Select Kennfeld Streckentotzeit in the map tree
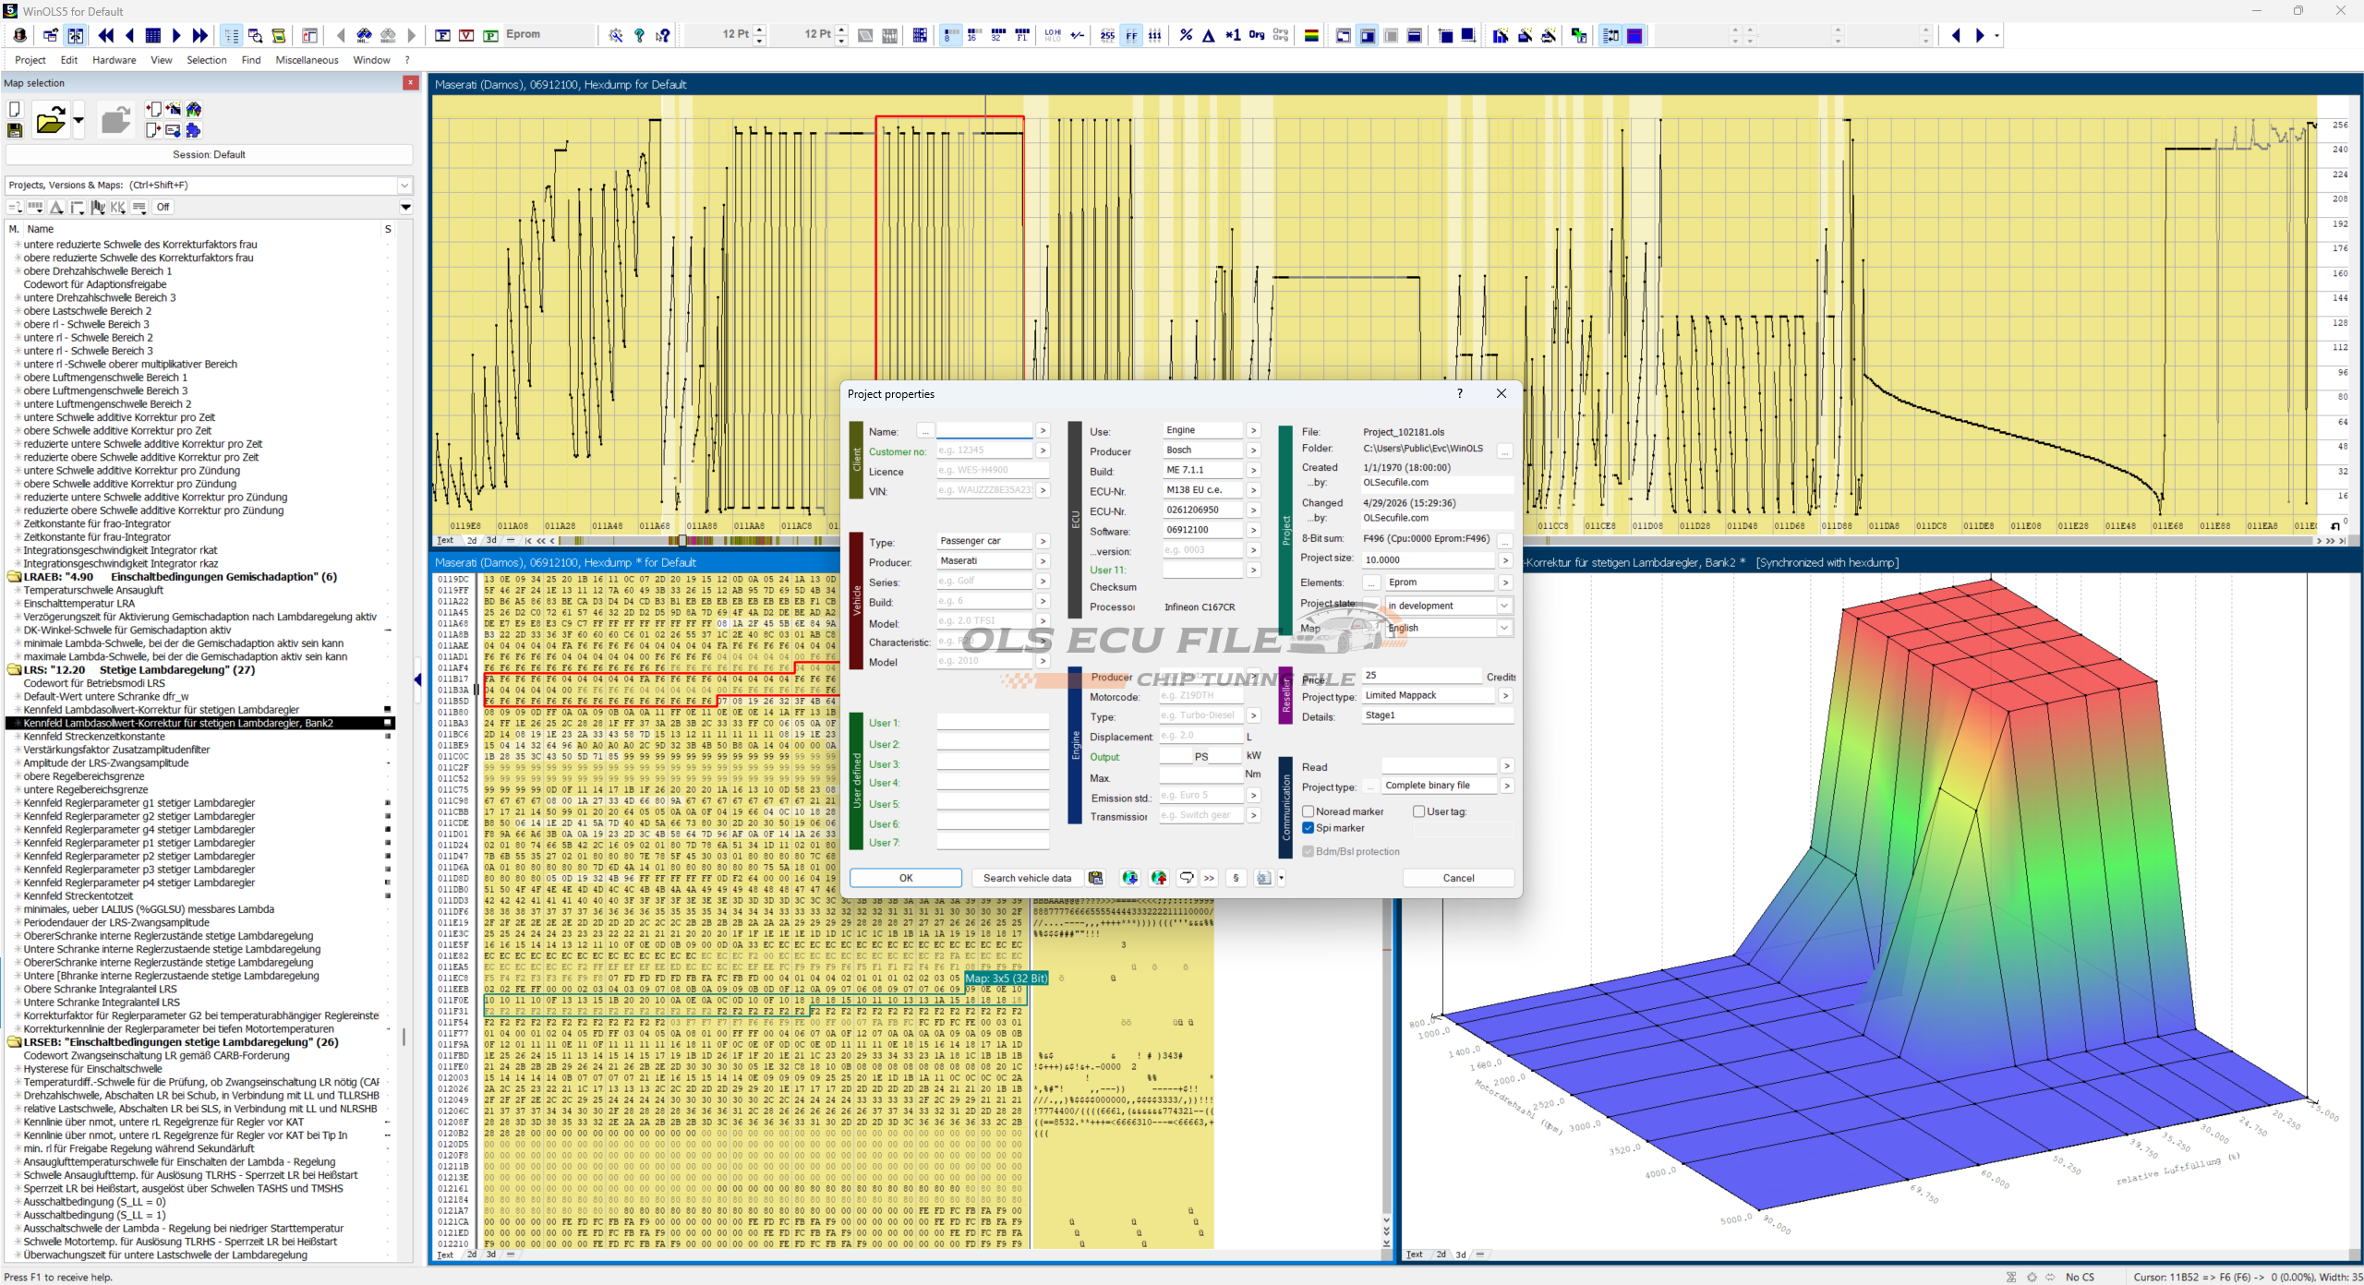This screenshot has height=1285, width=2364. (x=78, y=896)
